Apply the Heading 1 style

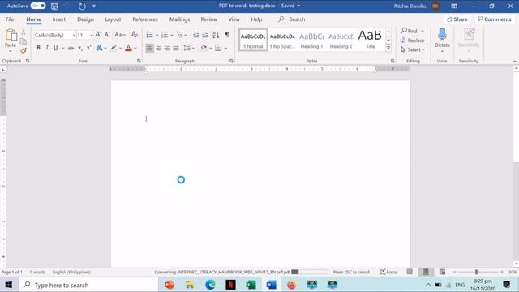pyautogui.click(x=311, y=41)
